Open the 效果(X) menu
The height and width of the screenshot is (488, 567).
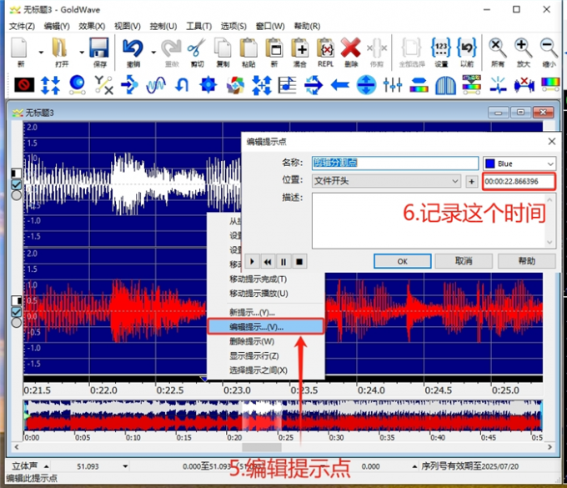click(92, 26)
